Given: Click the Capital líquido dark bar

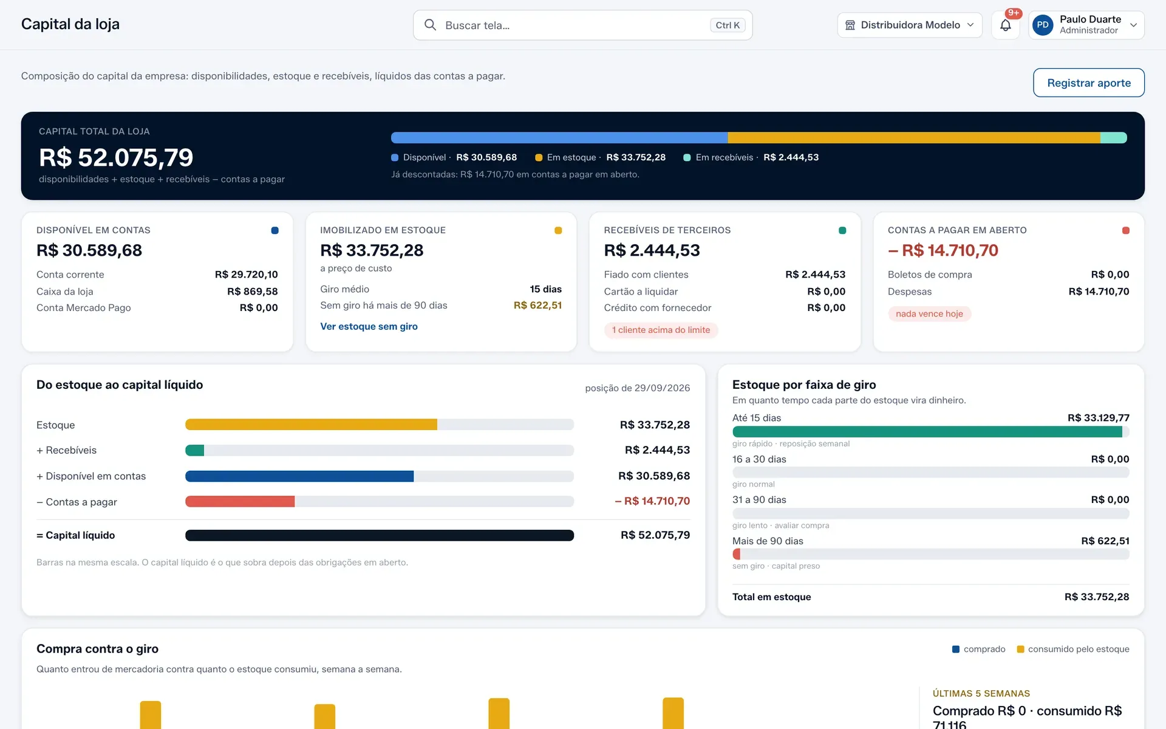Looking at the screenshot, I should [380, 535].
